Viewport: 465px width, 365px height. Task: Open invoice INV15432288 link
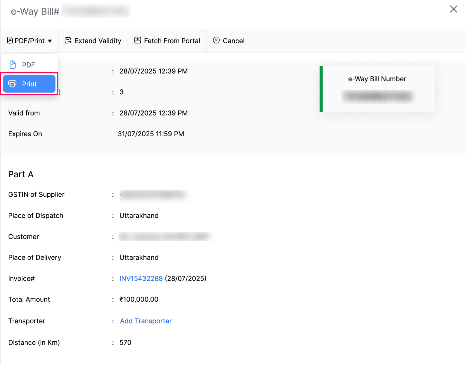coord(141,278)
